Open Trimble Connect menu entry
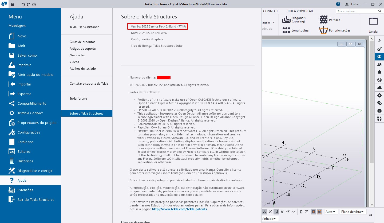This screenshot has width=384, height=223. click(30, 113)
